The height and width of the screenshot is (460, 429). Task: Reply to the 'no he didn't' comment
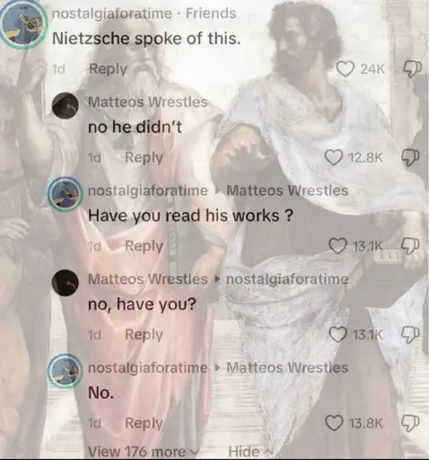(144, 157)
